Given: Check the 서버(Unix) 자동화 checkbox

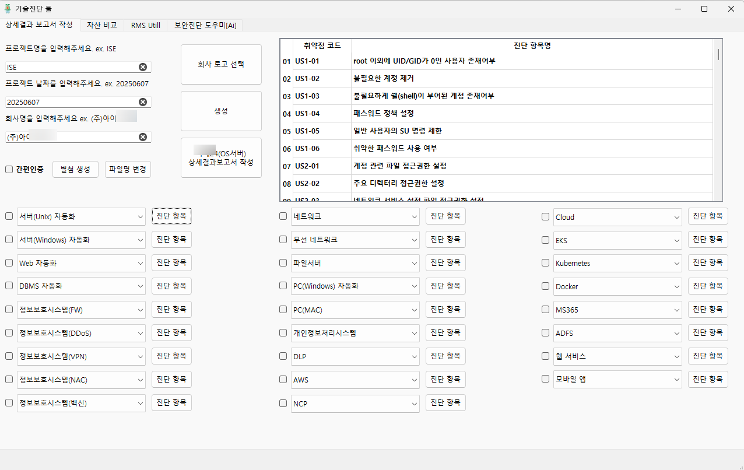Looking at the screenshot, I should tap(9, 216).
